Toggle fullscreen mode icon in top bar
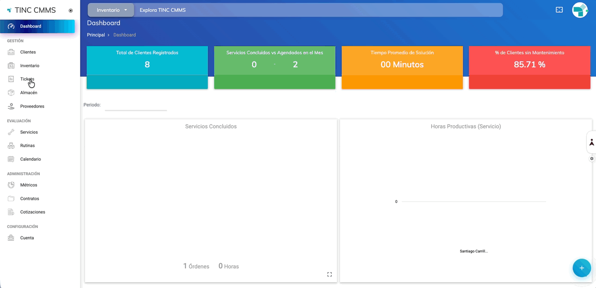The width and height of the screenshot is (596, 288). tap(559, 10)
